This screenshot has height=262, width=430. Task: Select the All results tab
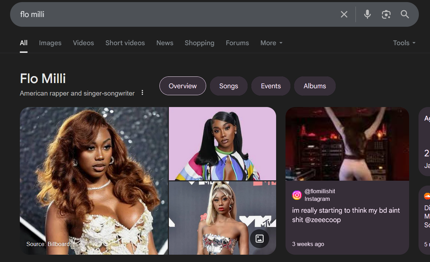click(x=24, y=43)
